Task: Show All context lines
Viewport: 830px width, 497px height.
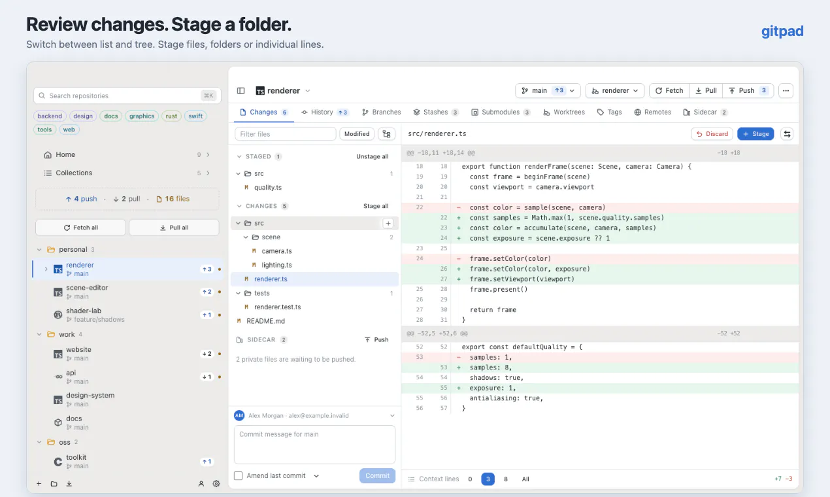Action: click(525, 479)
